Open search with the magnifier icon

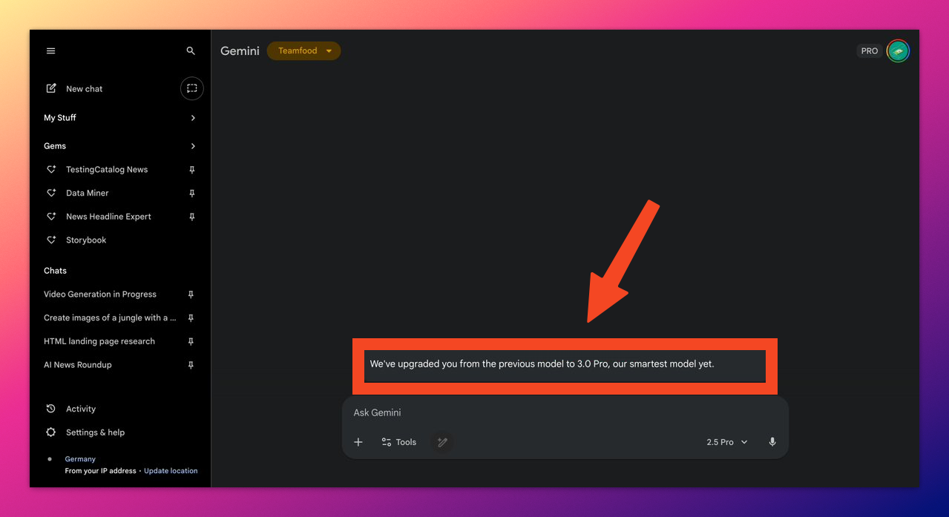tap(191, 51)
